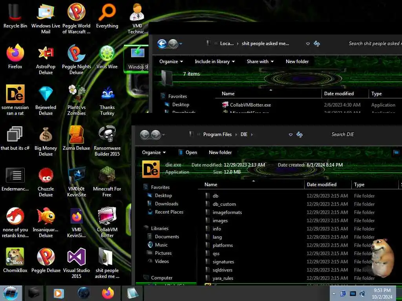Viewport: 402px width, 301px height.
Task: Refresh upper Explorer window folder
Action: [317, 44]
